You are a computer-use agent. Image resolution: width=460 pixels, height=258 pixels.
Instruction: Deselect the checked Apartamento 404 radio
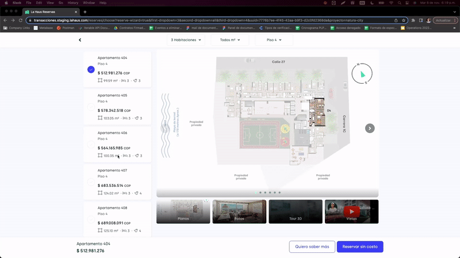pyautogui.click(x=91, y=69)
